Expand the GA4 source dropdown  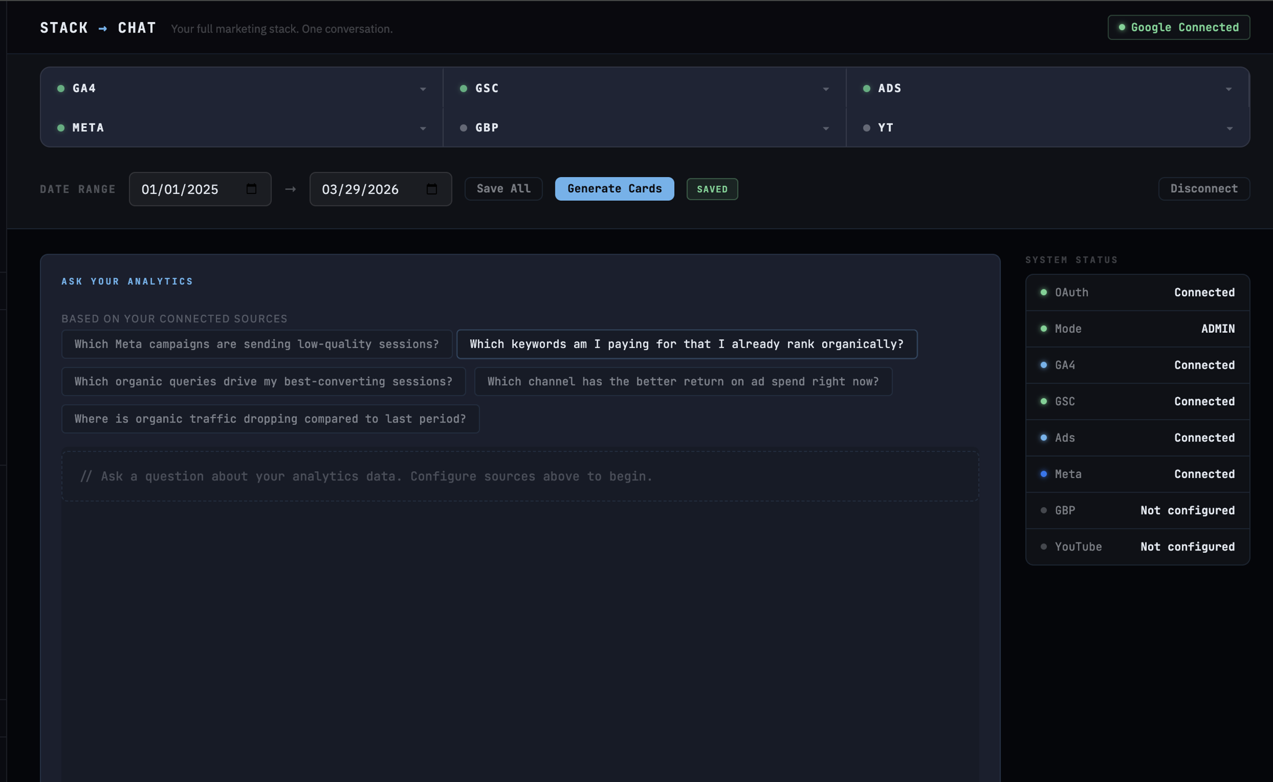422,89
